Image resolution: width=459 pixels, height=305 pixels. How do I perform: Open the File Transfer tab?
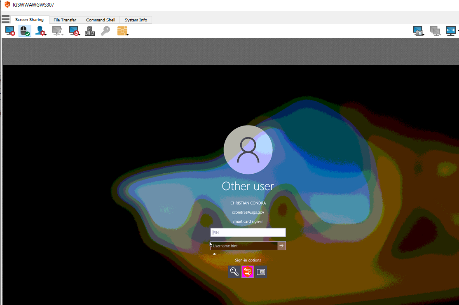tap(65, 20)
